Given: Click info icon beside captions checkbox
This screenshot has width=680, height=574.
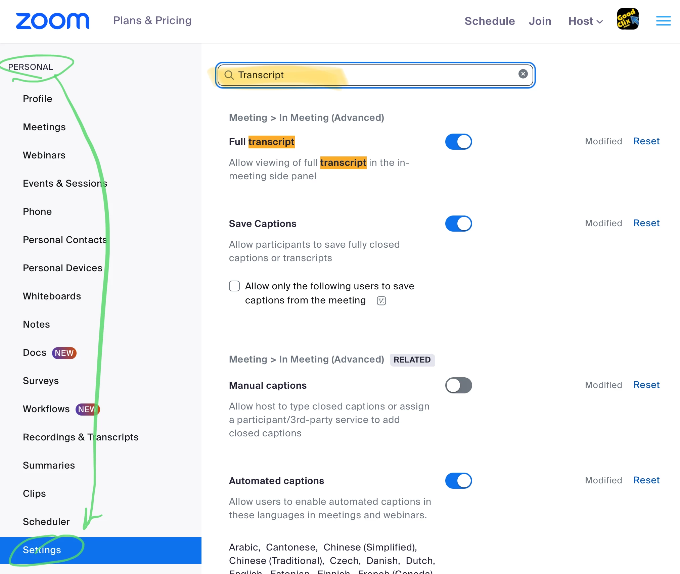Looking at the screenshot, I should point(381,301).
